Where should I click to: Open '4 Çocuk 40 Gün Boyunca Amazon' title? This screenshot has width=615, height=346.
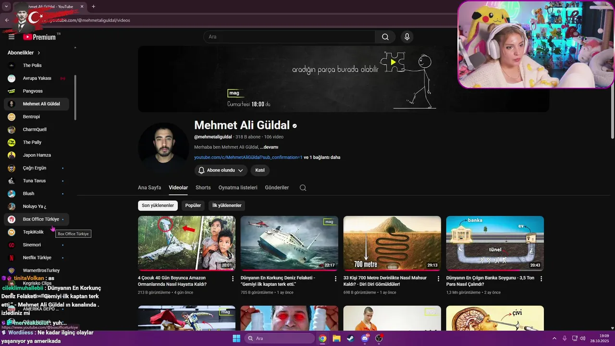click(172, 281)
